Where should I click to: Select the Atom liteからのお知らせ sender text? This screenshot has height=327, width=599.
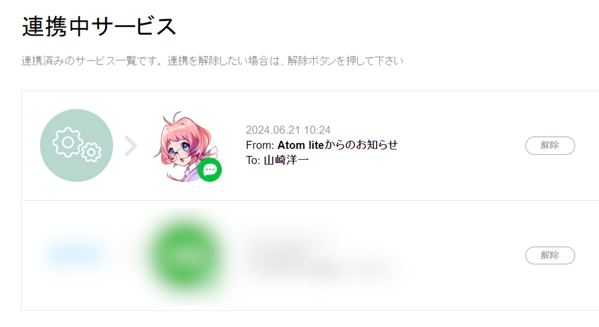(338, 145)
